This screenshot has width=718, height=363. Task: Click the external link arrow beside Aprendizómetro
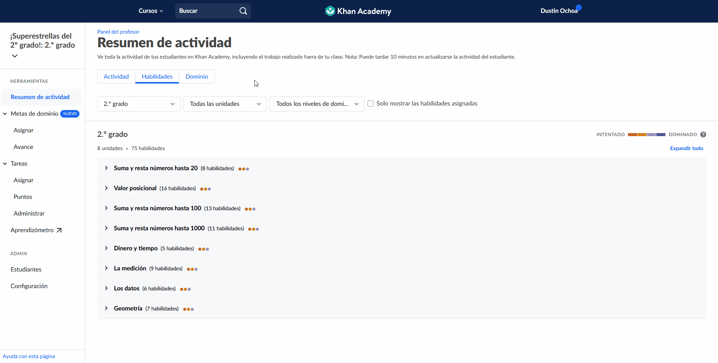tap(59, 230)
